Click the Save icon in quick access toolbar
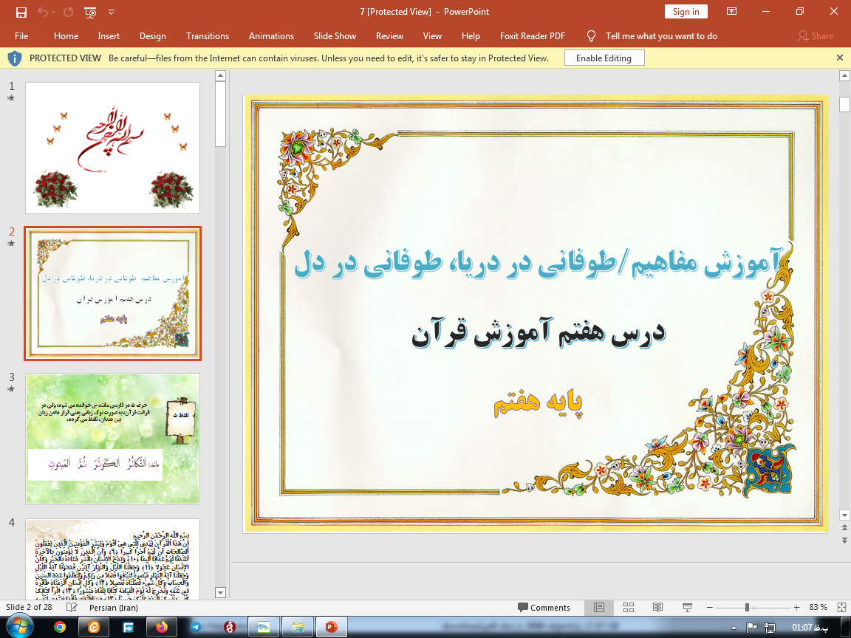Viewport: 851px width, 638px height. pos(21,12)
